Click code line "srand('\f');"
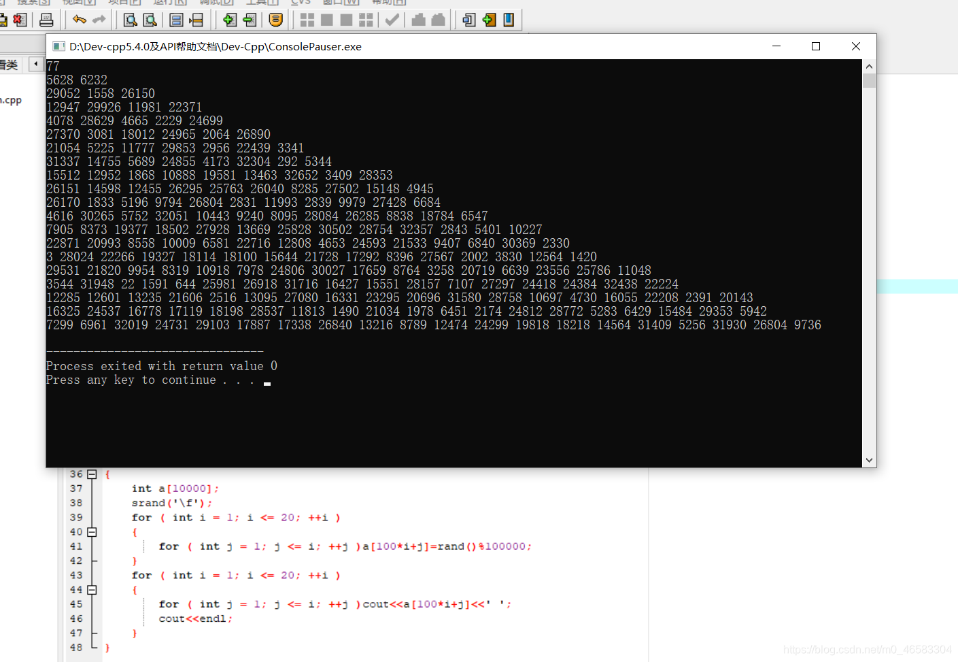 pyautogui.click(x=172, y=503)
